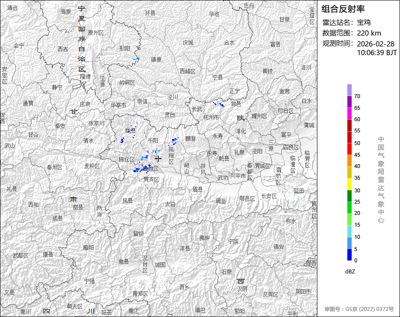Pick the dark blue 0–5 dBZ legend color
Viewport: 400px width, 317px height.
click(x=350, y=254)
